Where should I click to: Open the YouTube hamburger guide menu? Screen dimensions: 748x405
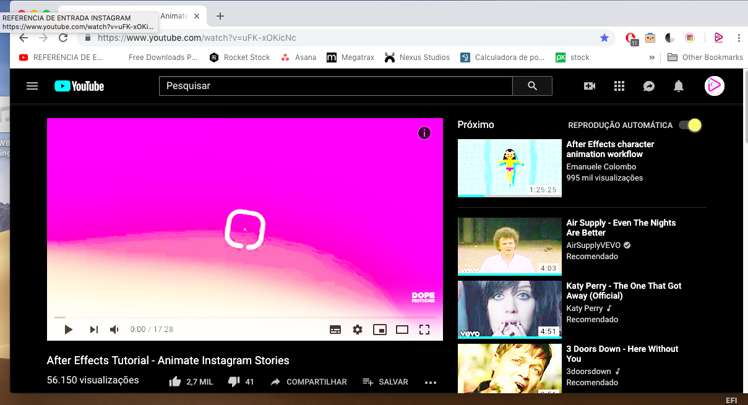[32, 86]
